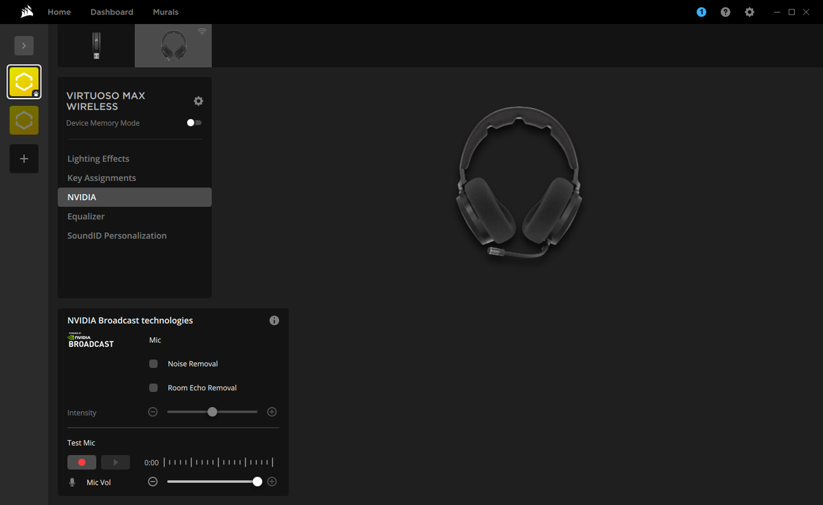Image resolution: width=823 pixels, height=505 pixels.
Task: Click the Mic label under NVIDIA Broadcast
Action: (x=155, y=341)
